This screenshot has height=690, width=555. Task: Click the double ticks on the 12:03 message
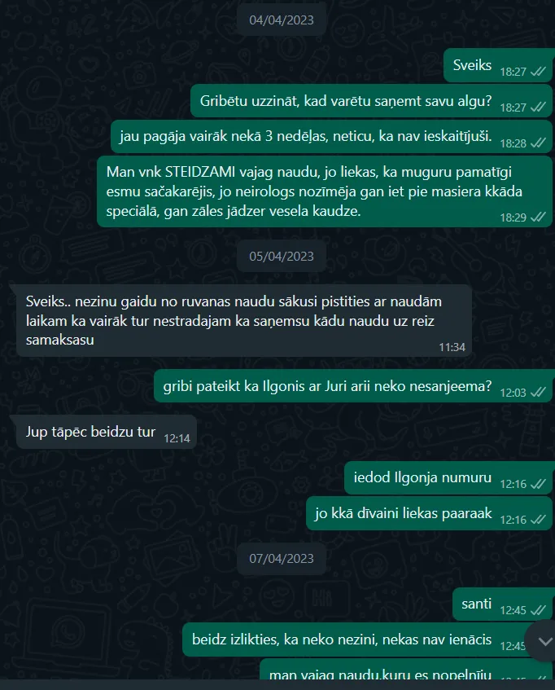[x=538, y=392]
